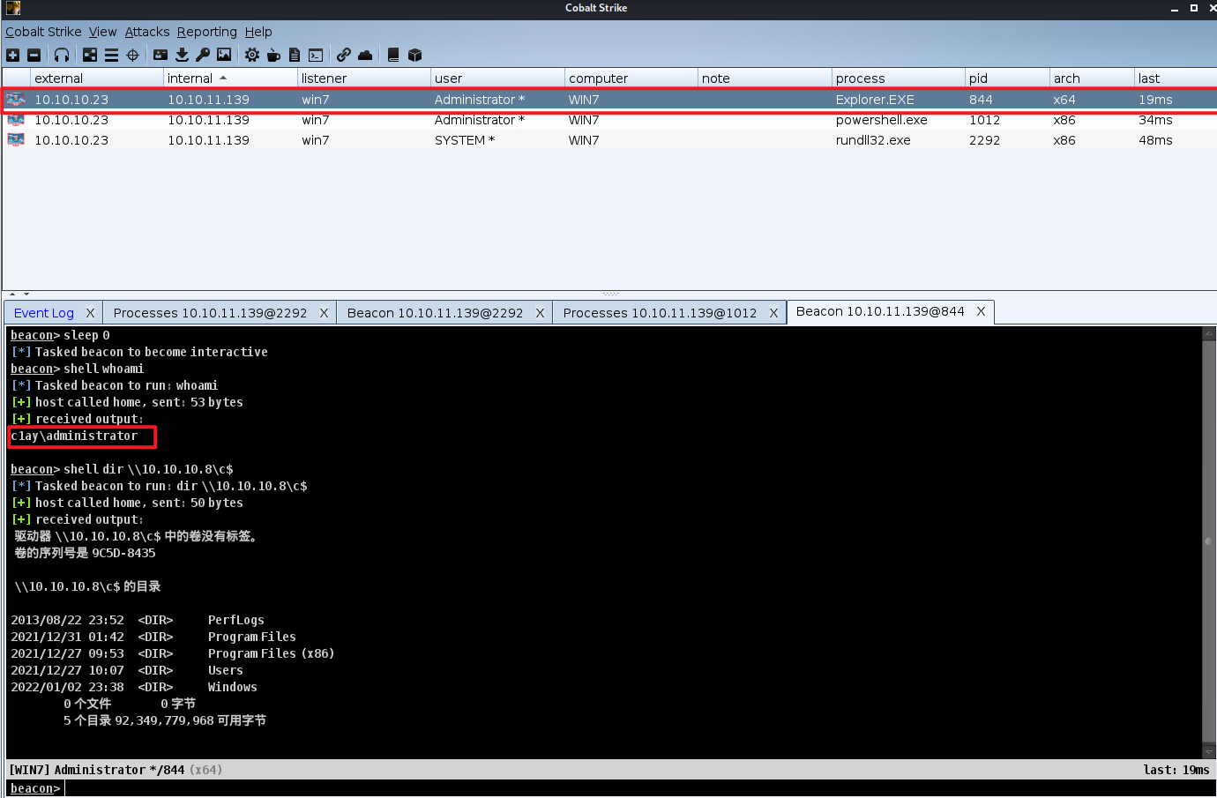
Task: Click the scripted web delivery terminal icon
Action: point(316,55)
